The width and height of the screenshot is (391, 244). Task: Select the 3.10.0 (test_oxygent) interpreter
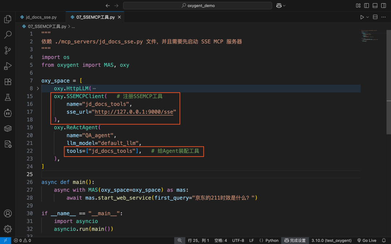(331, 240)
